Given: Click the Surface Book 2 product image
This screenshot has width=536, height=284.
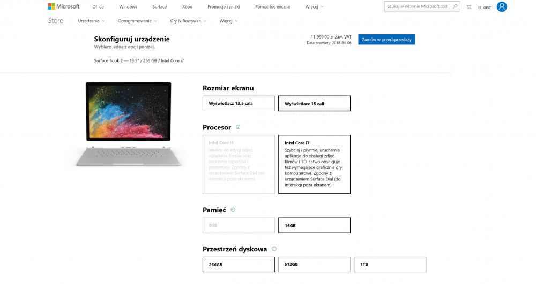Looking at the screenshot, I should click(129, 125).
